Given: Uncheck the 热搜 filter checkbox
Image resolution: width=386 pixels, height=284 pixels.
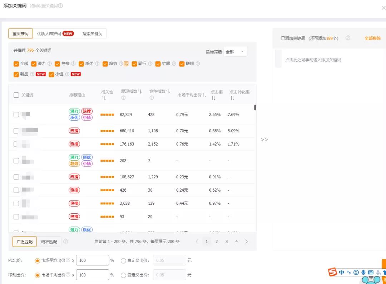Looking at the screenshot, I should pos(57,64).
